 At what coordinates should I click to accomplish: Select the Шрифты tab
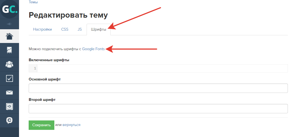(99, 29)
